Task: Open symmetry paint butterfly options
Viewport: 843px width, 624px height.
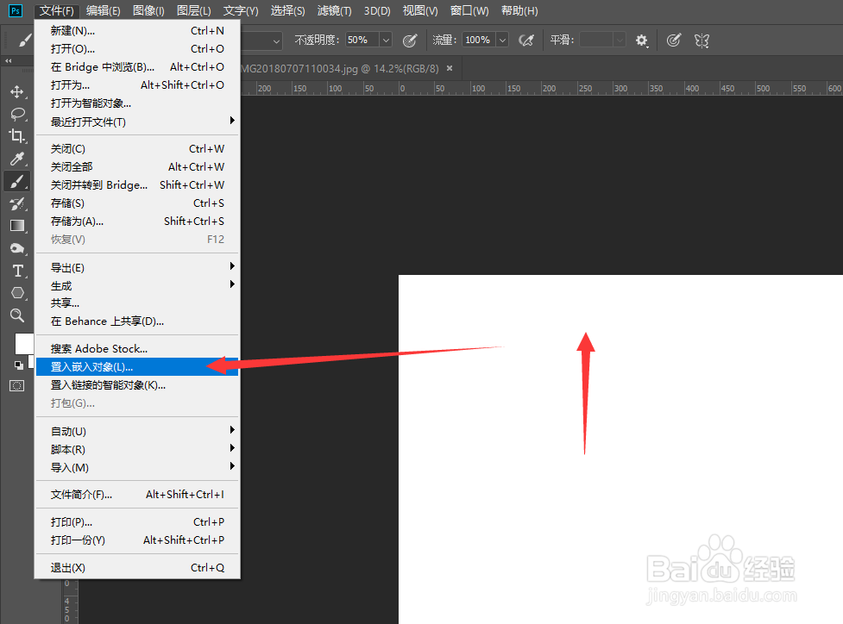Action: coord(701,41)
